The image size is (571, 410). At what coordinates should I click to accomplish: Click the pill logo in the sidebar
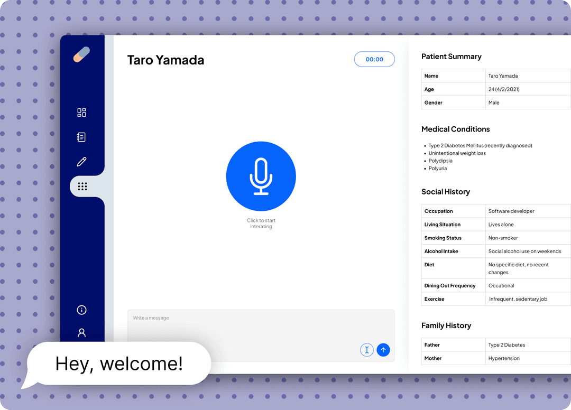pos(81,54)
